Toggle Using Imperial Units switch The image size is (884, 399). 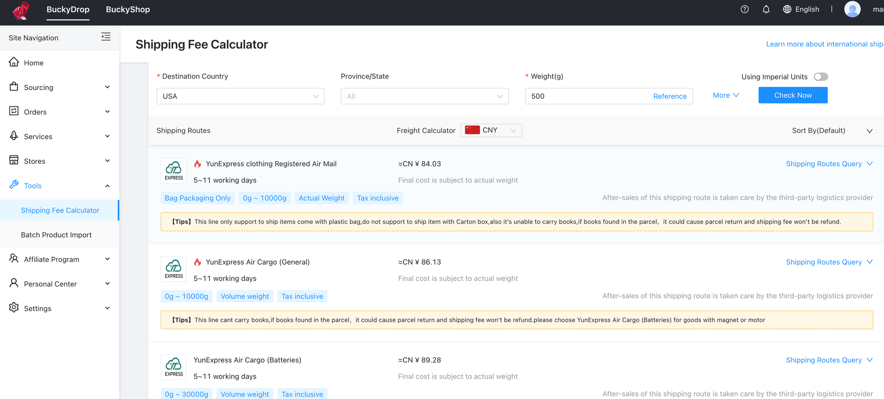click(821, 77)
